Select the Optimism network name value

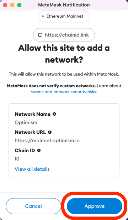[x=26, y=122]
